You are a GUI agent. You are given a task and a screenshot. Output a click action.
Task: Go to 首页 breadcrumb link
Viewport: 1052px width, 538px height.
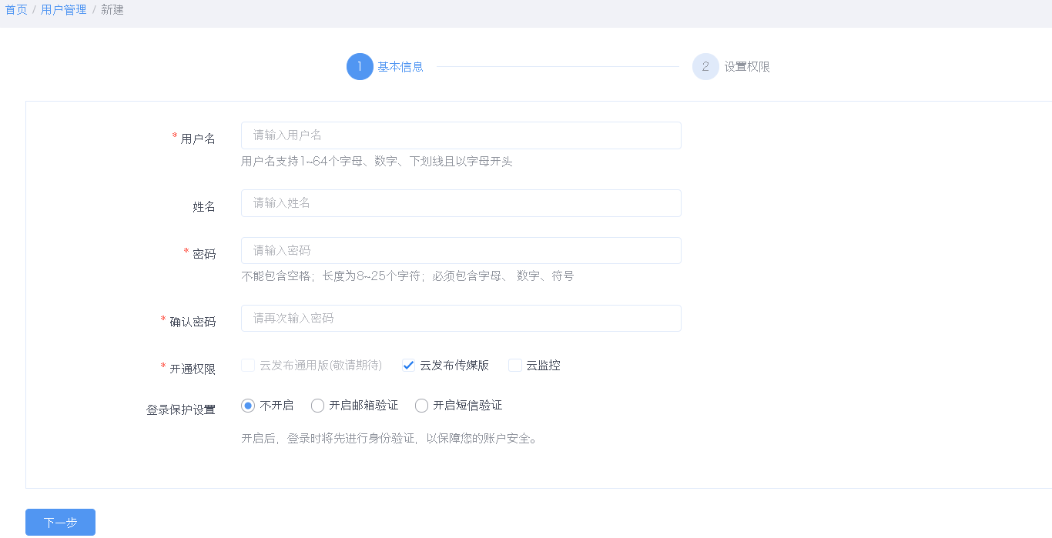(16, 10)
